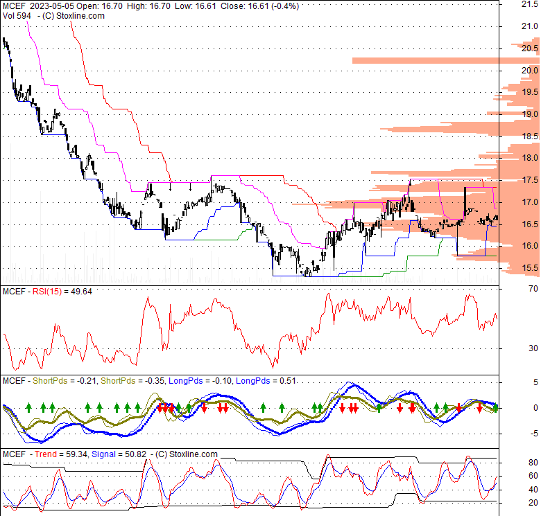Click the 19.5 price axis label
Image resolution: width=541 pixels, height=516 pixels.
click(530, 92)
